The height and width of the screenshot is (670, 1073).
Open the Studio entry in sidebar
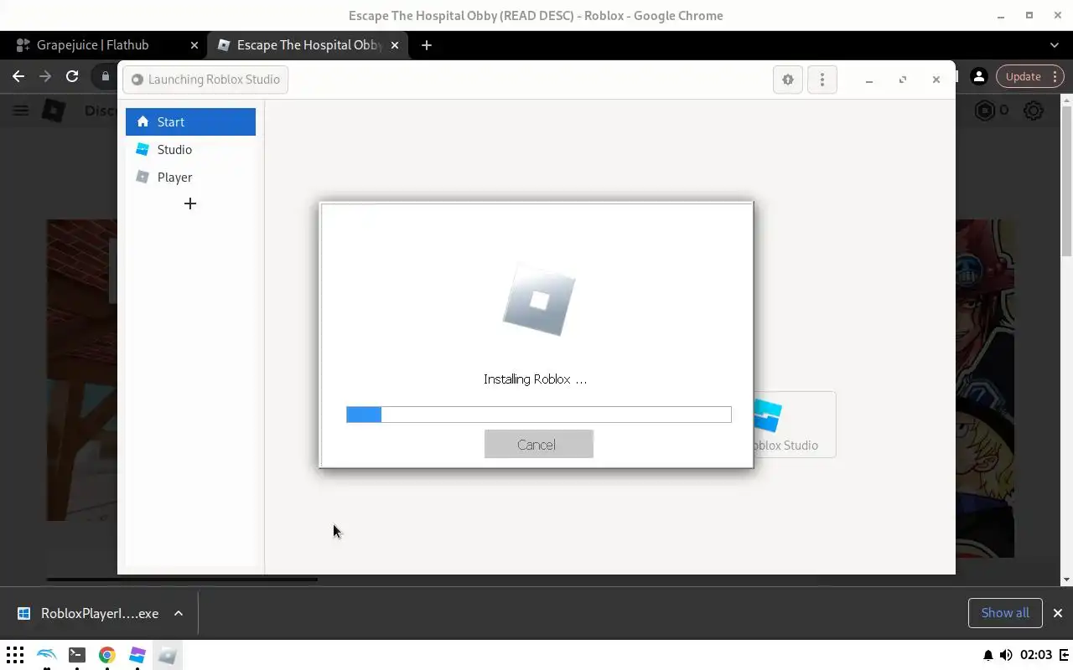(190, 149)
